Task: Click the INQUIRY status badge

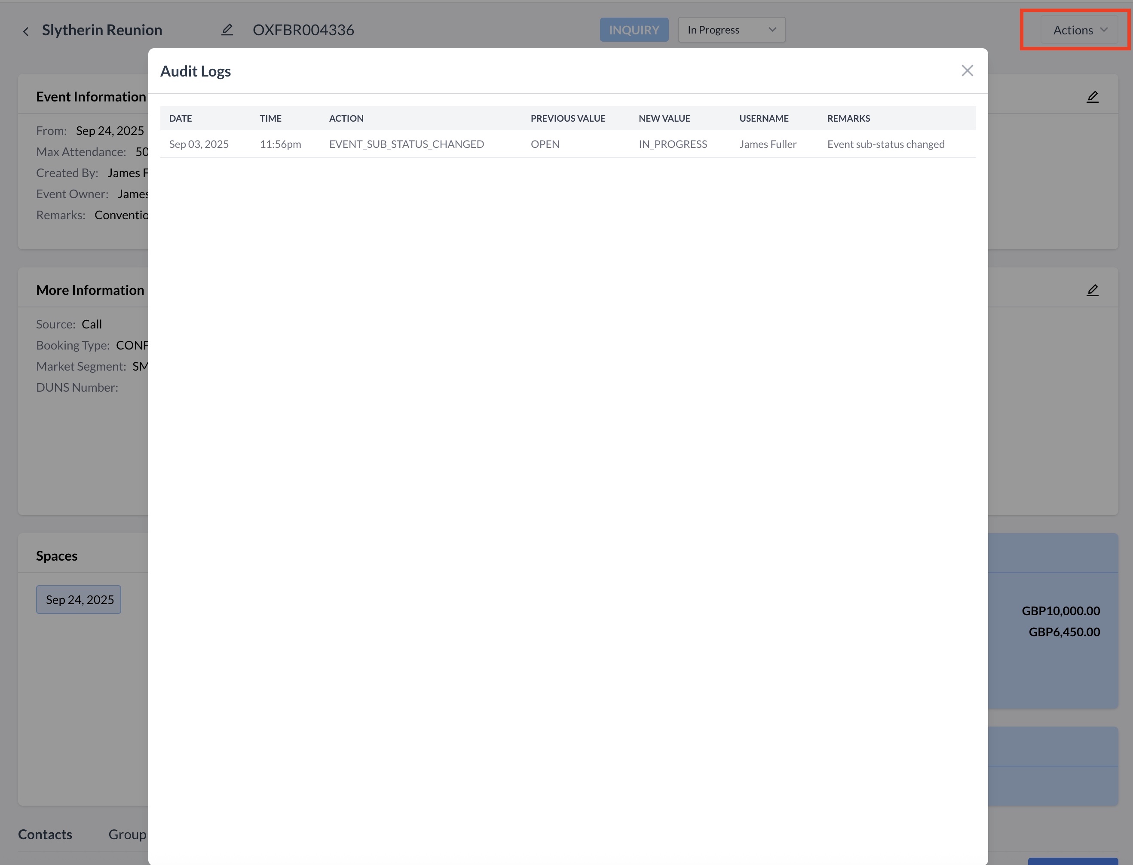Action: 633,30
